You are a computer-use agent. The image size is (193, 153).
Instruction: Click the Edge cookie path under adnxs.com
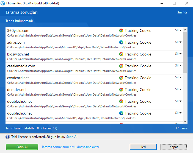point(71,47)
